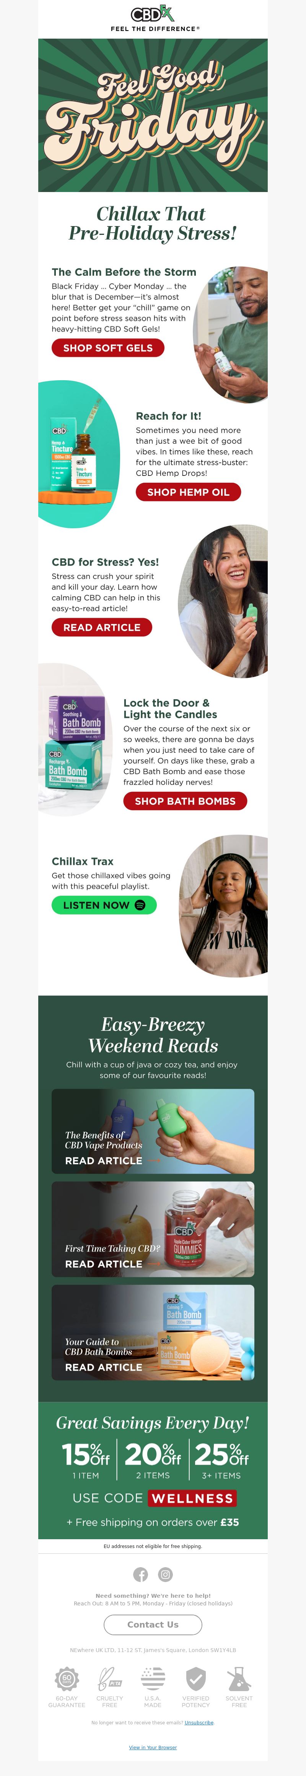
Task: Click the Shop Bath Bombs button
Action: coord(186,801)
